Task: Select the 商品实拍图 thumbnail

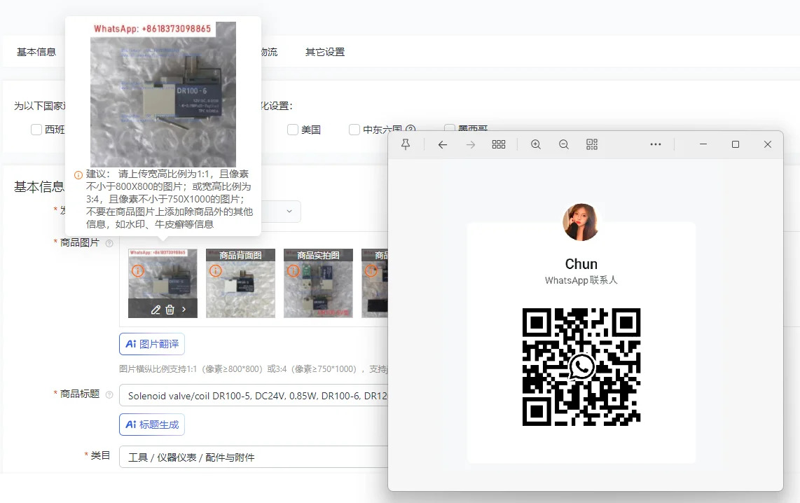Action: coord(318,283)
